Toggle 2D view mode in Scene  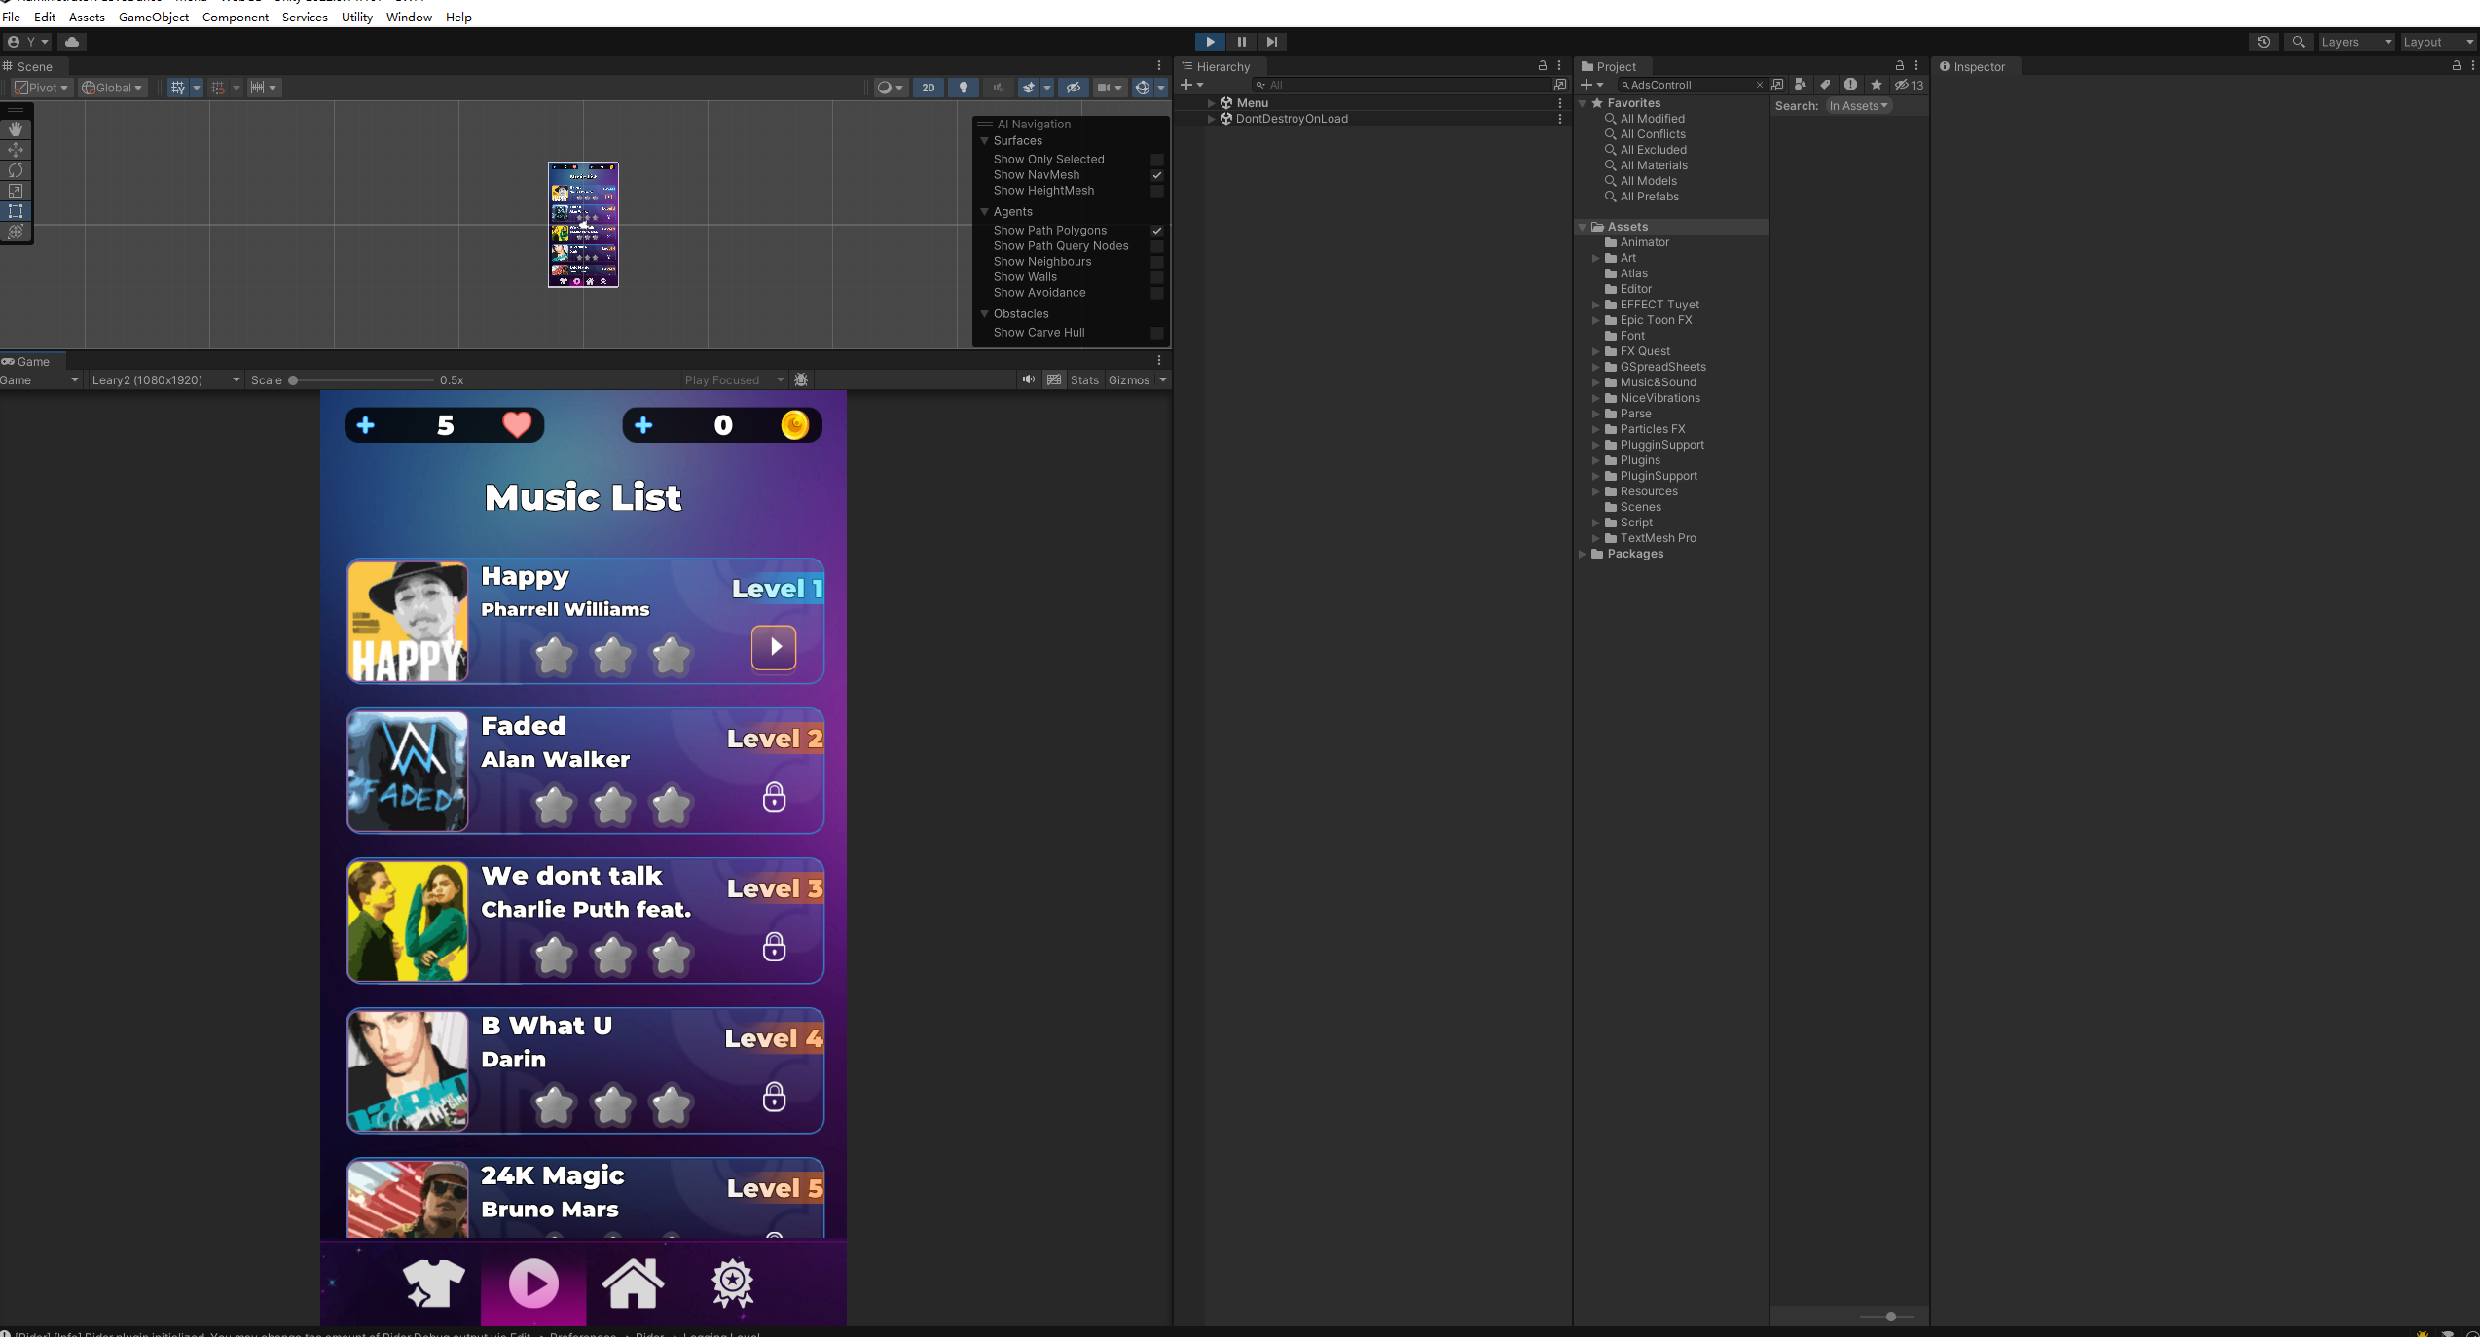click(x=929, y=88)
